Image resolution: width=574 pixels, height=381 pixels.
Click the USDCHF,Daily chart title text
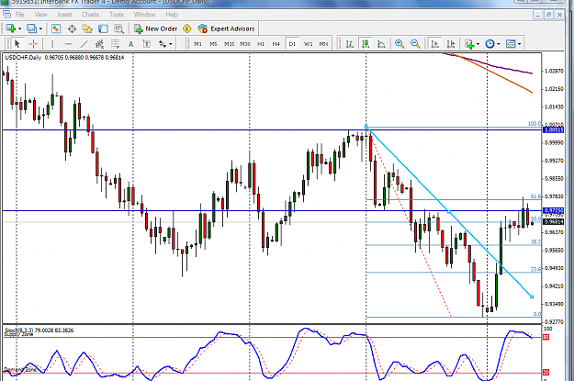click(24, 58)
